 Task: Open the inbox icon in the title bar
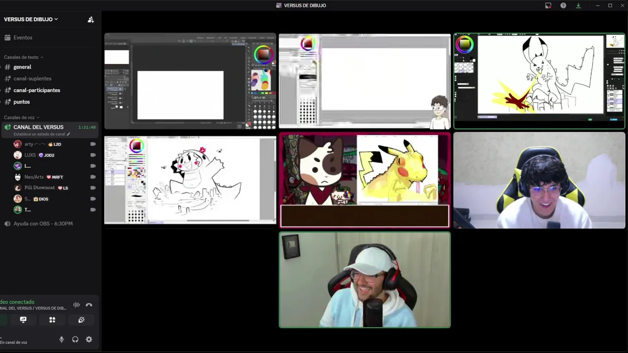point(548,5)
